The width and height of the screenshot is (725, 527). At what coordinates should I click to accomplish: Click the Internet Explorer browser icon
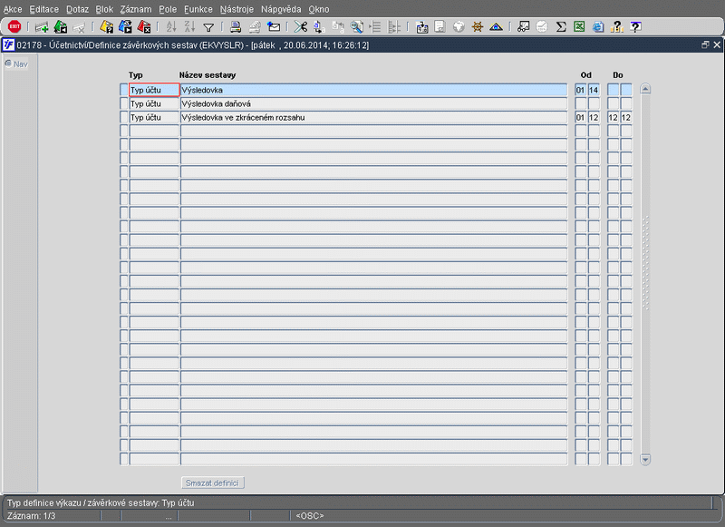click(598, 27)
